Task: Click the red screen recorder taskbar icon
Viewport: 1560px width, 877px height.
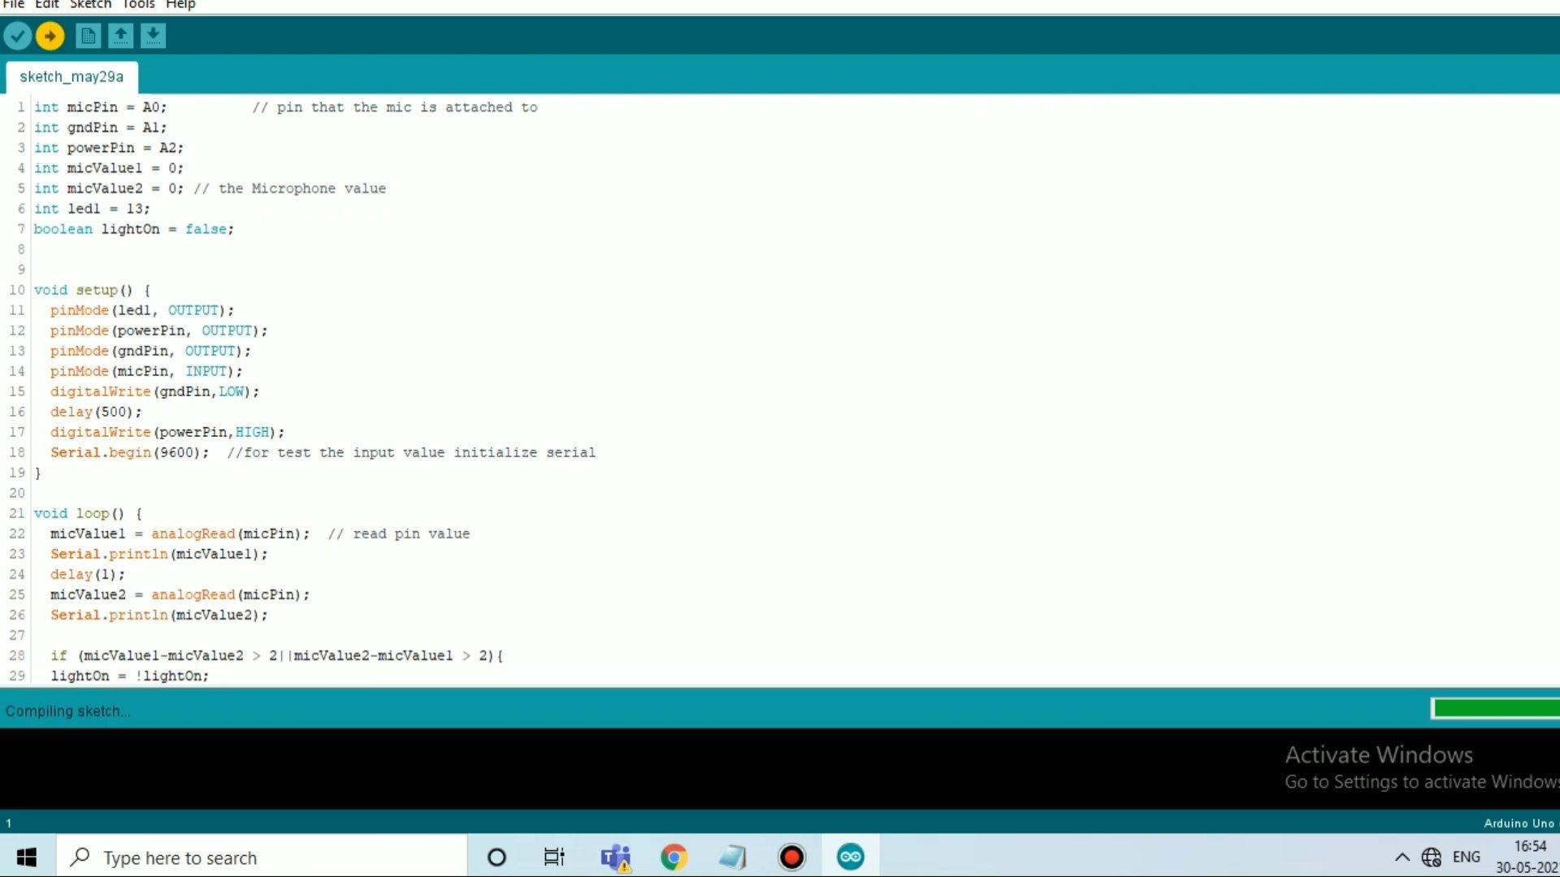Action: pyautogui.click(x=791, y=857)
